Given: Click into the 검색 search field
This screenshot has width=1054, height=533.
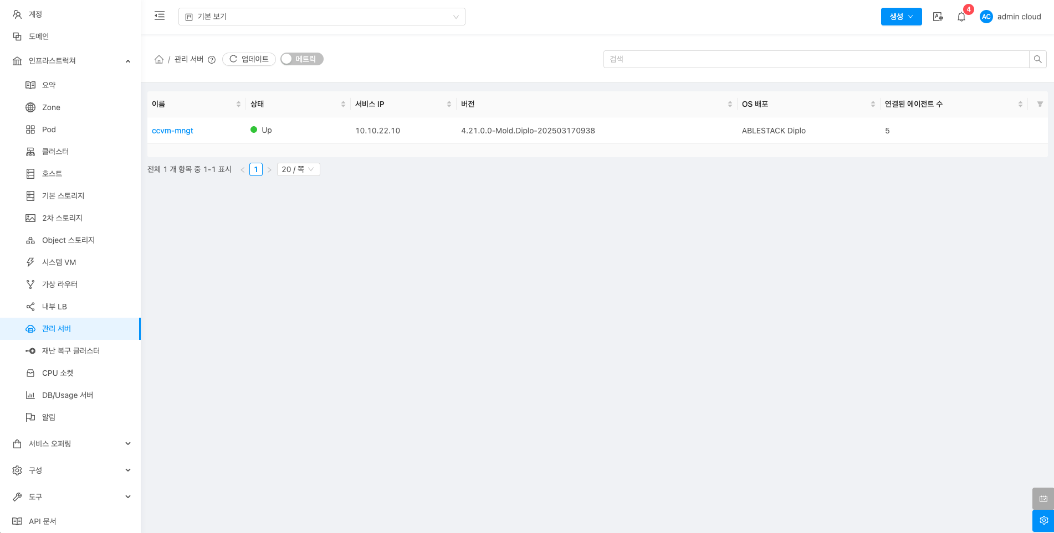Looking at the screenshot, I should coord(816,59).
